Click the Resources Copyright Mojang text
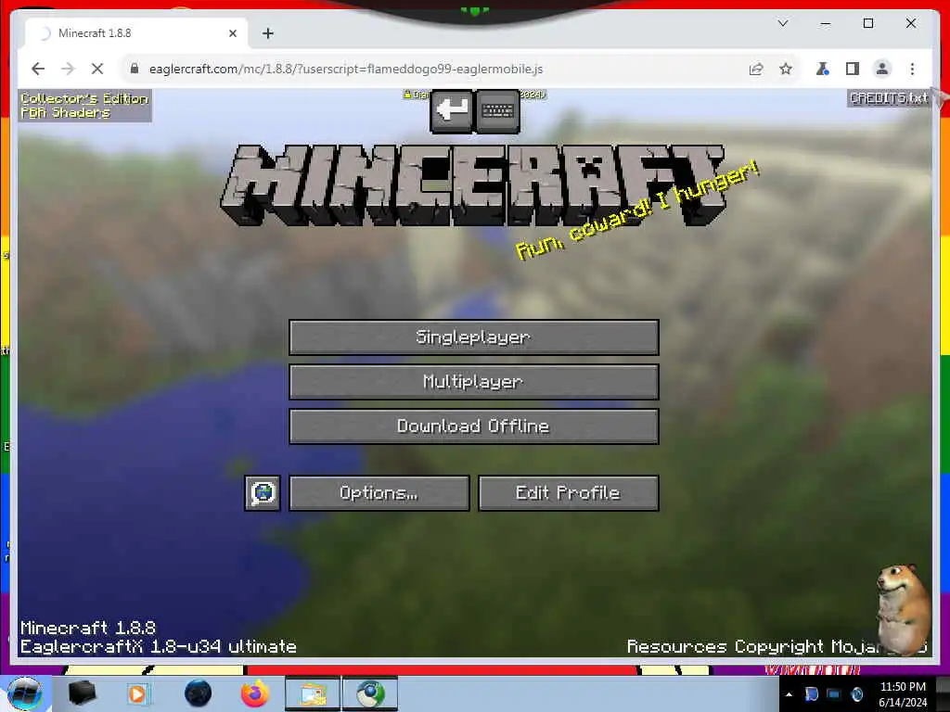This screenshot has height=712, width=950. pos(777,646)
